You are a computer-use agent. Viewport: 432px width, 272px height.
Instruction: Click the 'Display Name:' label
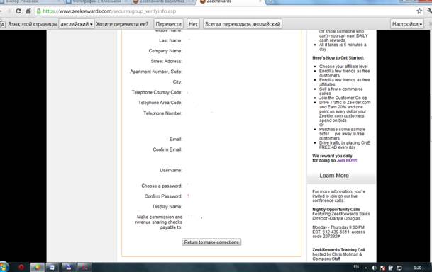[x=167, y=207]
